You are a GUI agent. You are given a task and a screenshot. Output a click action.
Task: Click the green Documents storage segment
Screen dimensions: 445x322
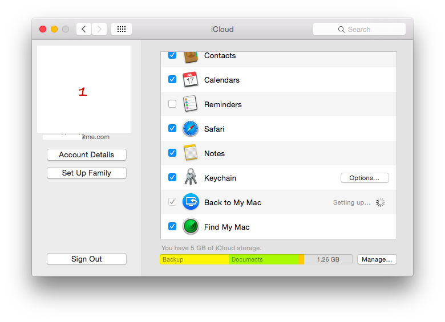pyautogui.click(x=264, y=259)
